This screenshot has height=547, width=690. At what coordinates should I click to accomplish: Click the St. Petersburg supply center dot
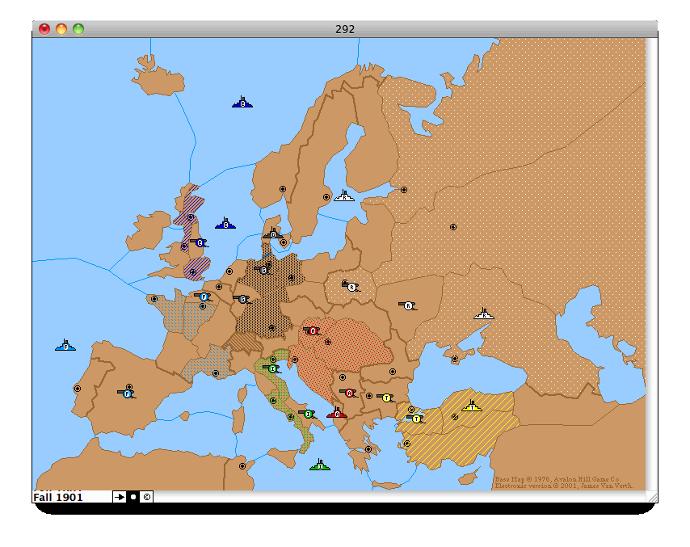point(404,190)
